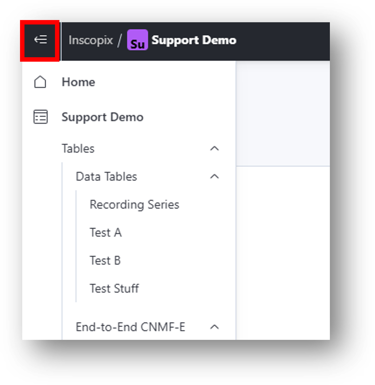This screenshot has width=375, height=385.
Task: Open Support Demo in the sidebar
Action: [x=102, y=117]
